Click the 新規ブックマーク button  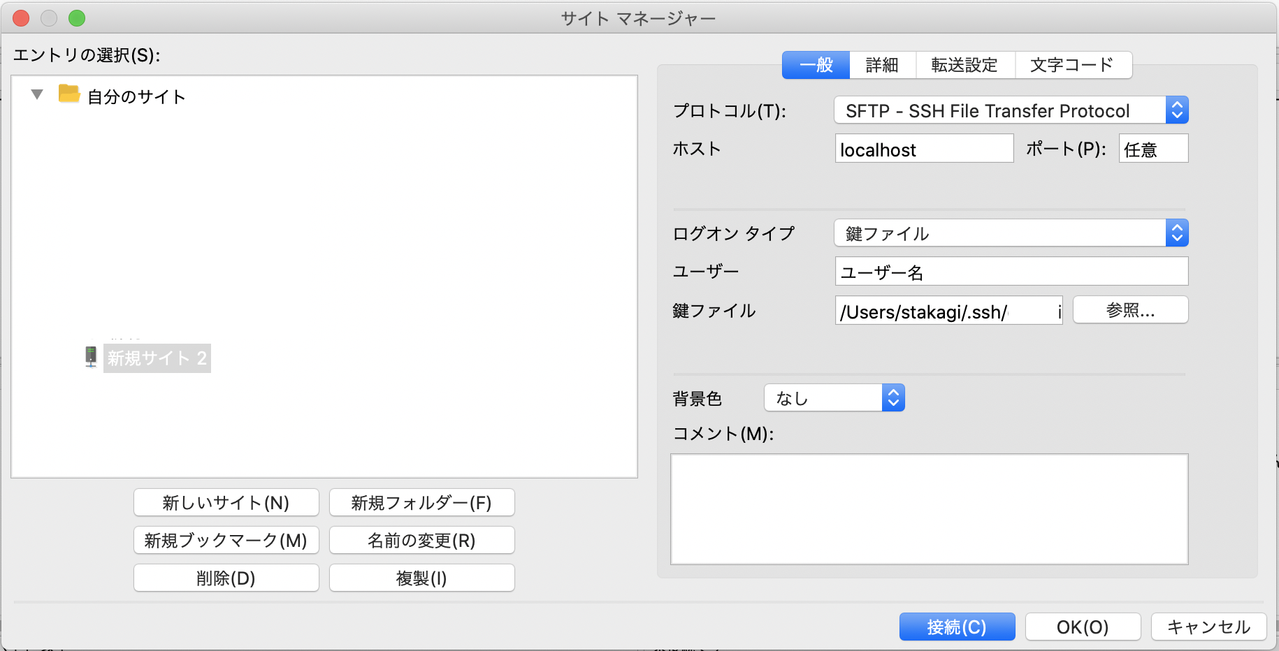click(x=226, y=540)
